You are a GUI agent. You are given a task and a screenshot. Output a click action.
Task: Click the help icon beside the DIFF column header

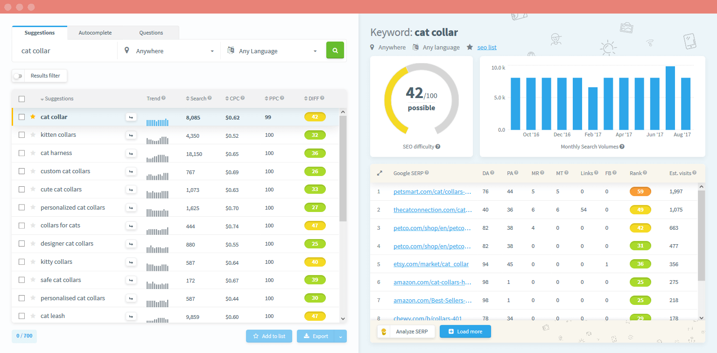point(323,98)
